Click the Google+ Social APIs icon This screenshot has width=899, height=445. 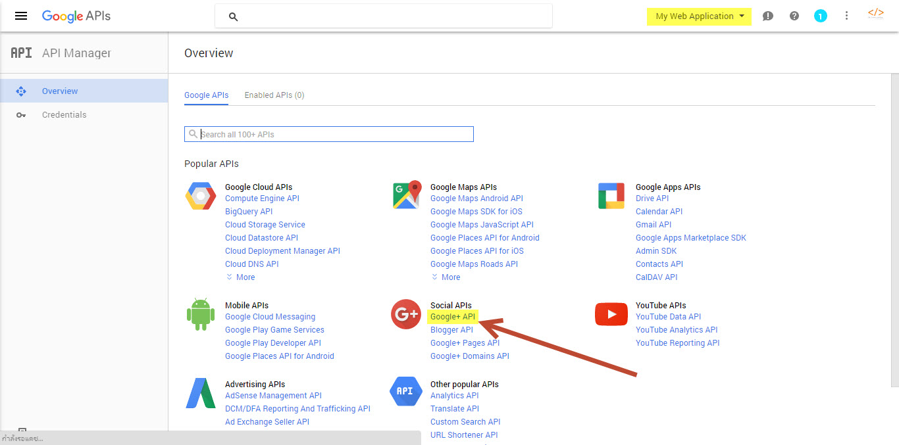pyautogui.click(x=405, y=314)
